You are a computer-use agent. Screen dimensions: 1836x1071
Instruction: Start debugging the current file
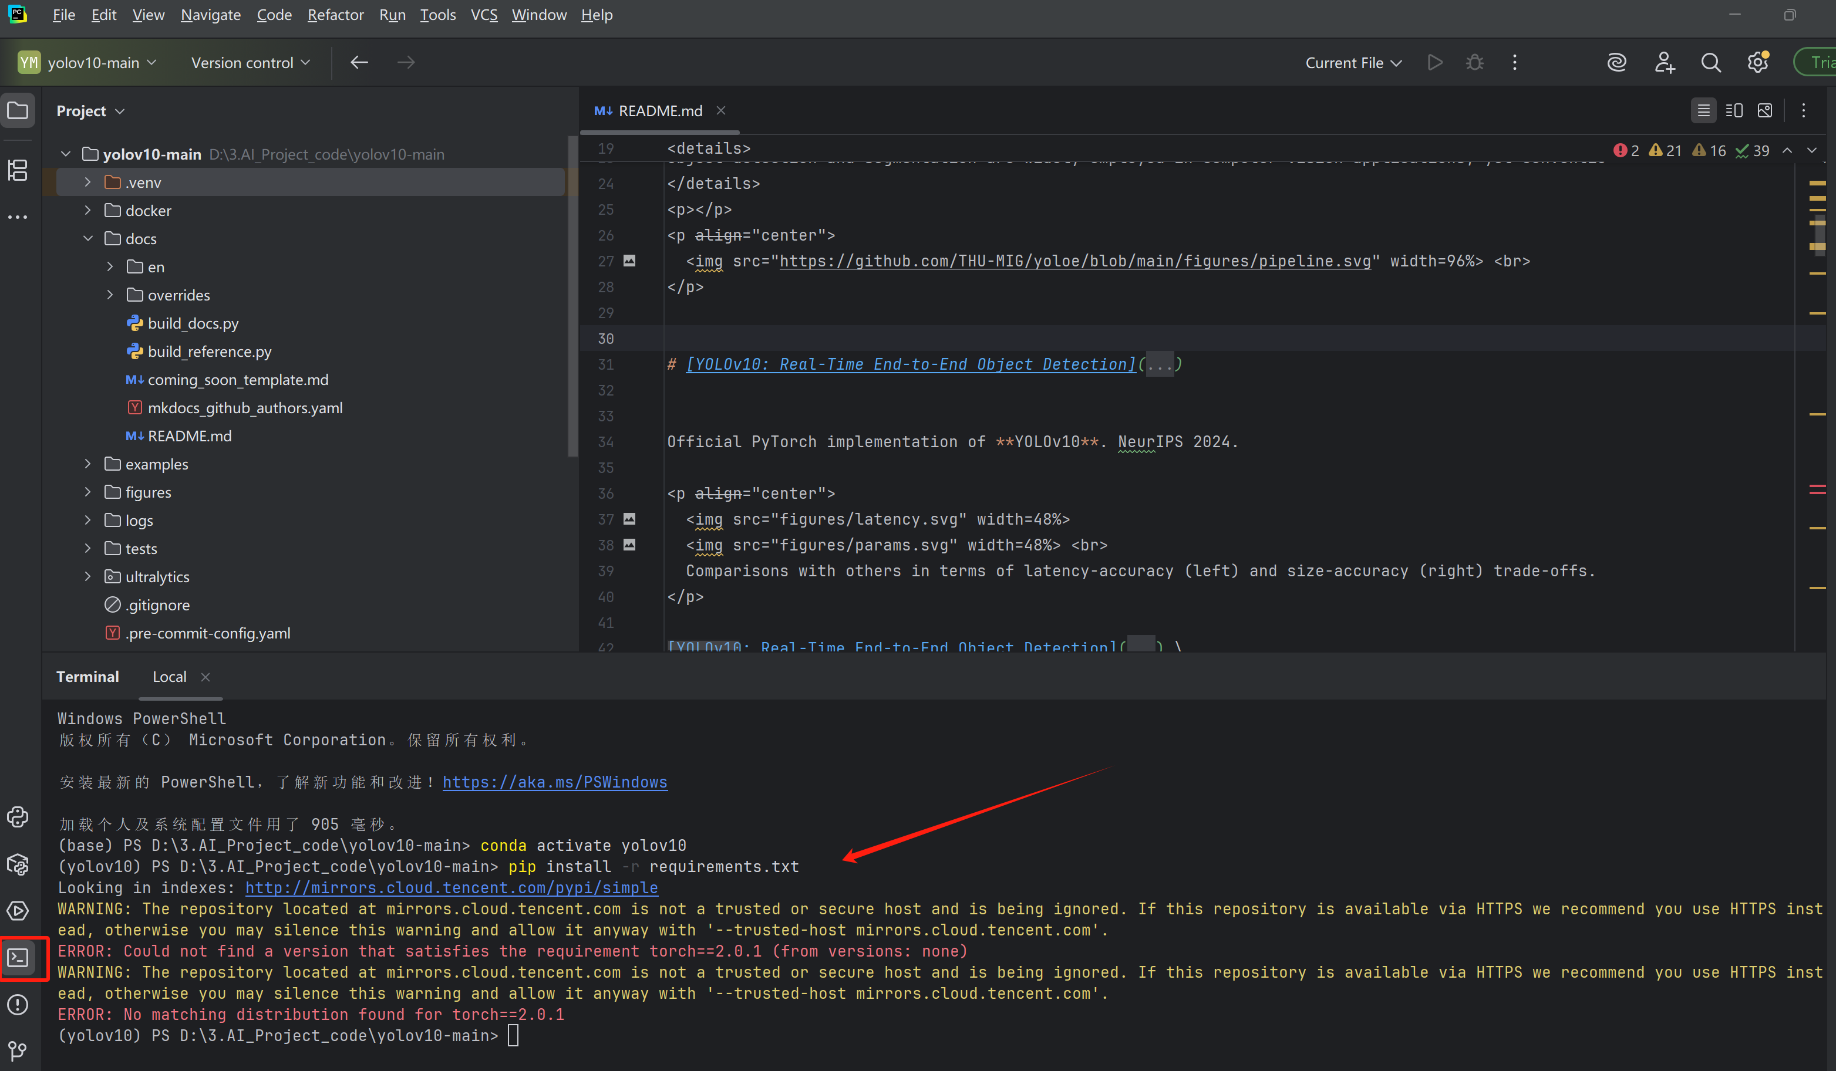click(x=1475, y=62)
